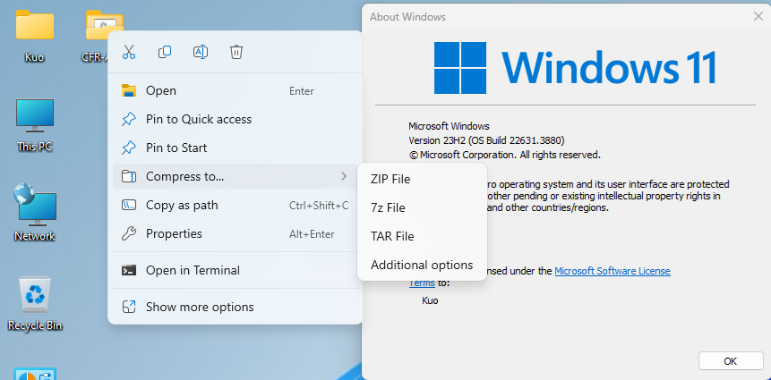Click the Microsoft Corporation copyright line
This screenshot has height=380, width=771.
click(x=504, y=156)
